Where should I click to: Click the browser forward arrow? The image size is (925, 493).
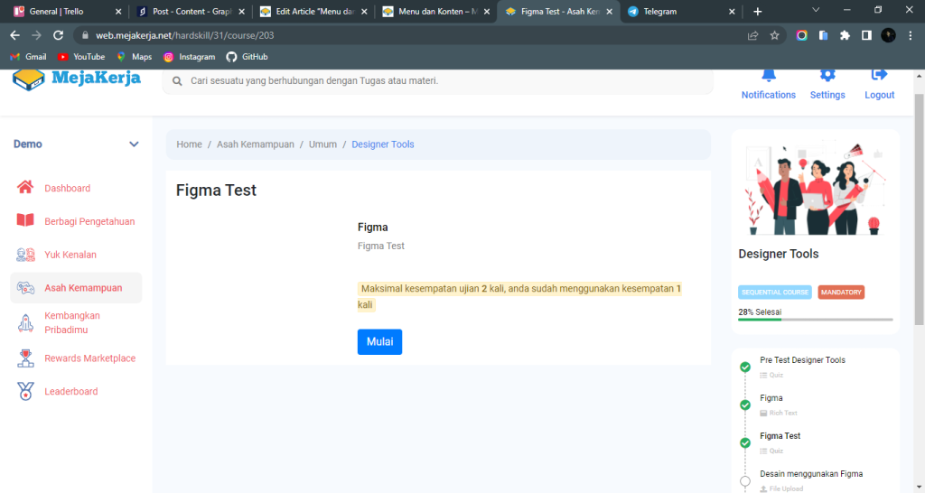[x=36, y=35]
